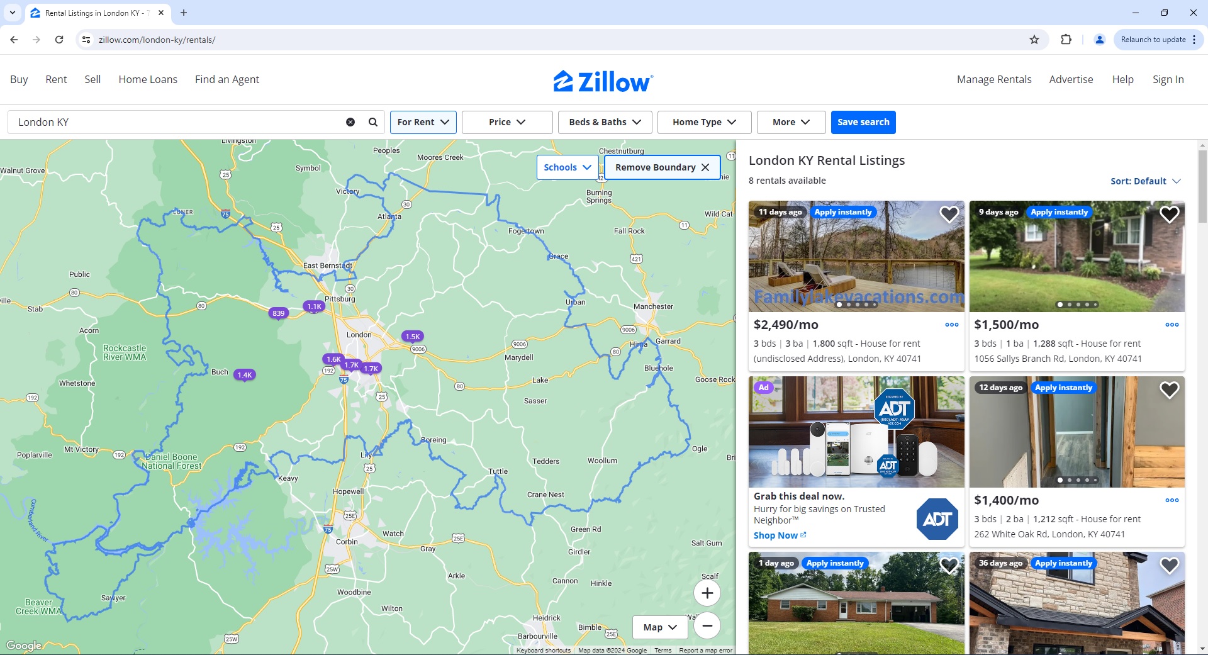Viewport: 1208px width, 655px height.
Task: Expand the Home Type filter
Action: (703, 122)
